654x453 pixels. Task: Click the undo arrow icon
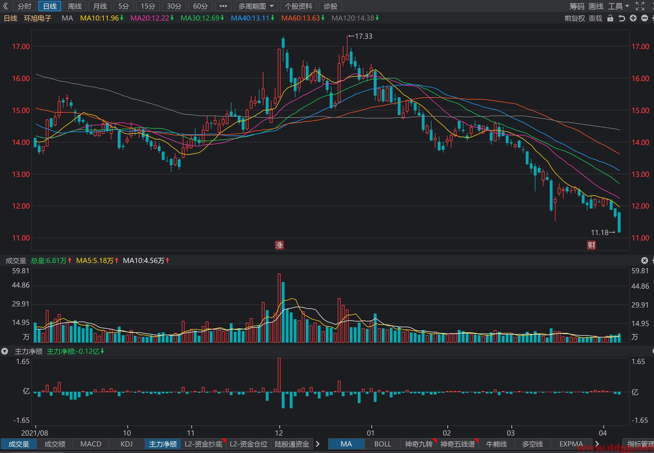click(x=622, y=18)
